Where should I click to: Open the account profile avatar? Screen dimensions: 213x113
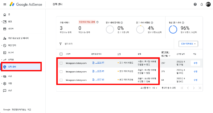point(208,4)
